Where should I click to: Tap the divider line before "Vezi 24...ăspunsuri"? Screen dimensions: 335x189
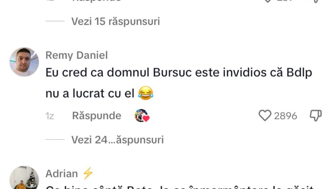(55, 140)
